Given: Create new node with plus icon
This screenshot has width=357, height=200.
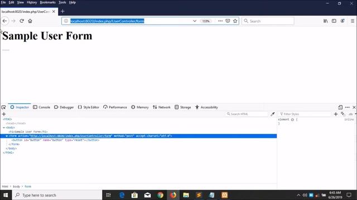Looking at the screenshot, I should (4, 114).
